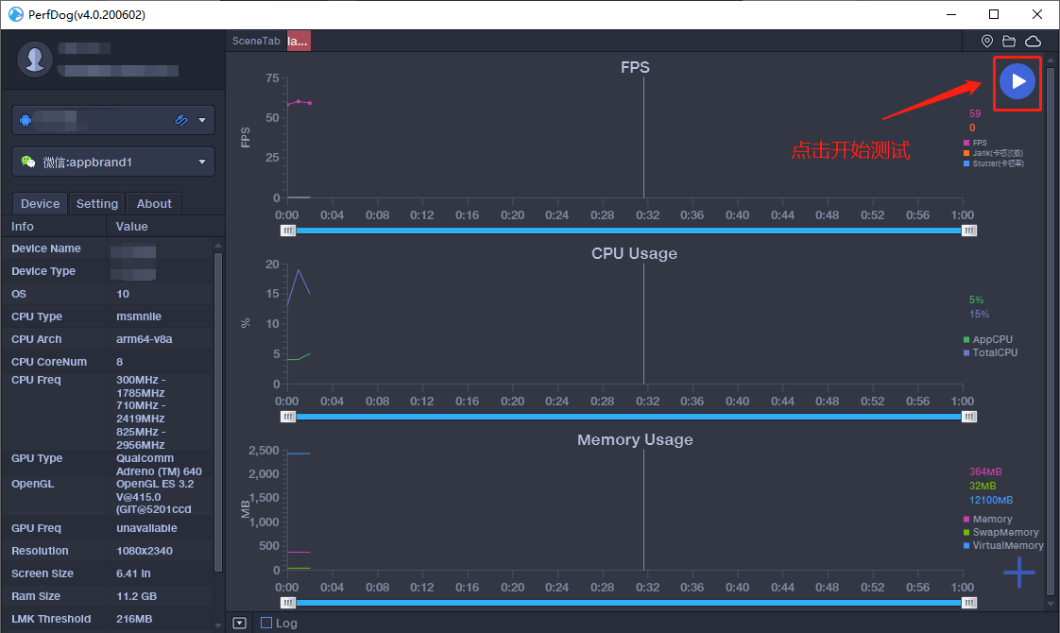This screenshot has height=633, width=1060.
Task: Click the link icon in device selector
Action: [x=181, y=120]
